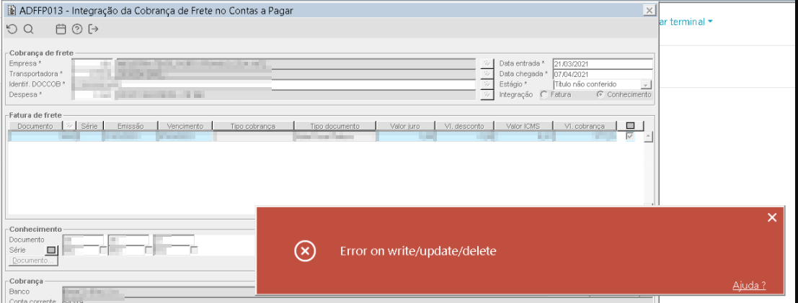798x303 pixels.
Task: Close the ADFFP013 window
Action: (649, 10)
